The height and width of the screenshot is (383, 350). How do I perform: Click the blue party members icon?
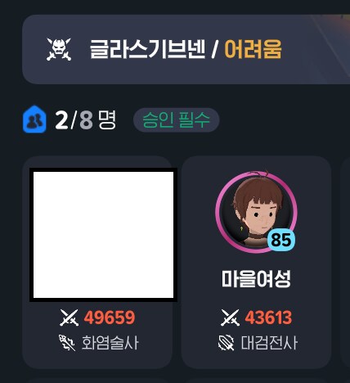34,119
